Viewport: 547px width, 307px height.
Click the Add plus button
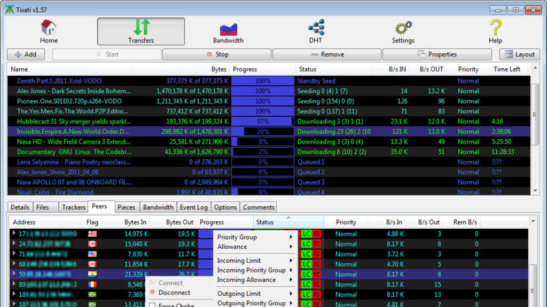[26, 54]
